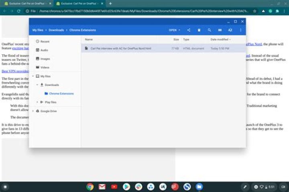Select the Carl Pei interview HTML file
The image size is (289, 192).
tap(163, 48)
